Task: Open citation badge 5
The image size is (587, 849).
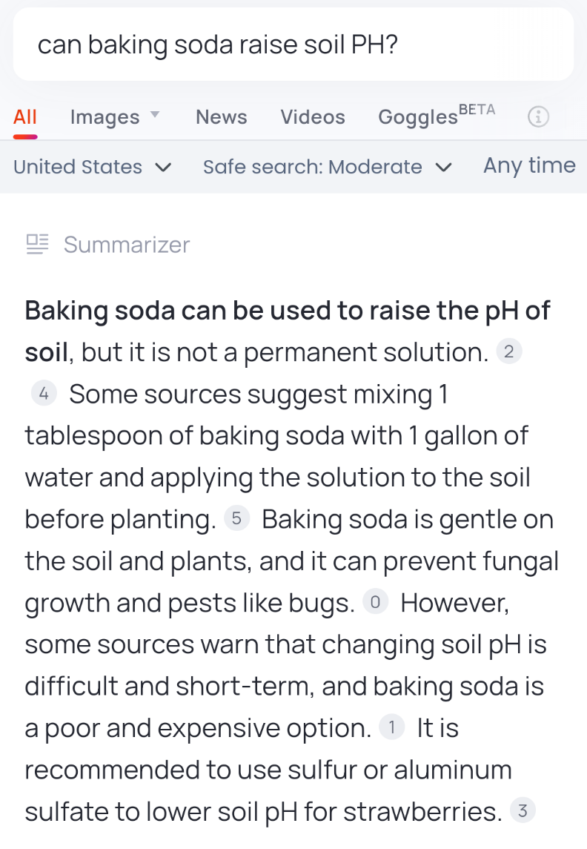Action: [236, 518]
